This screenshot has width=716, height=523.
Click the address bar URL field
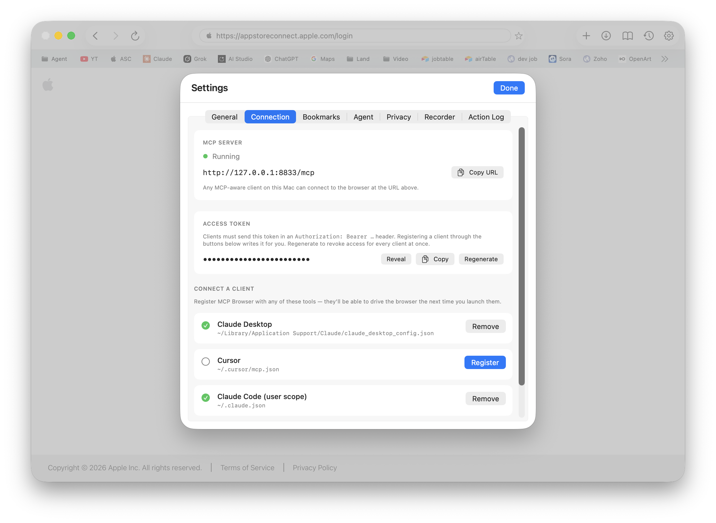(355, 36)
